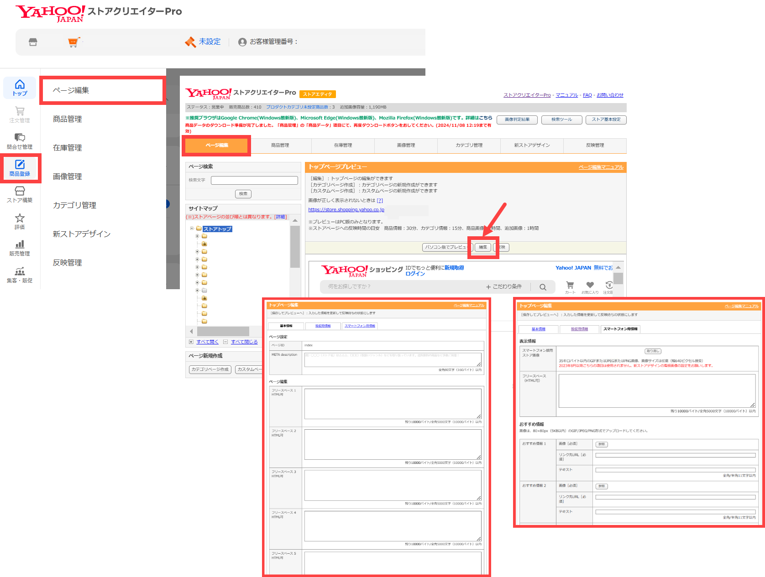Viewport: 765px width, 577px height.
Task: Click the user avatar icon by お客様管理番号
Action: click(242, 42)
